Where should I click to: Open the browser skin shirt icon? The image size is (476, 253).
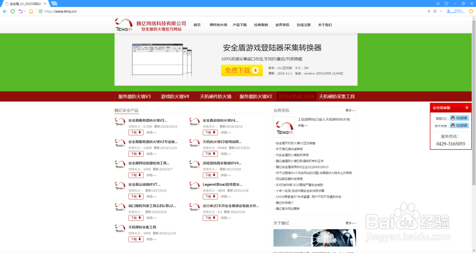[446, 3]
